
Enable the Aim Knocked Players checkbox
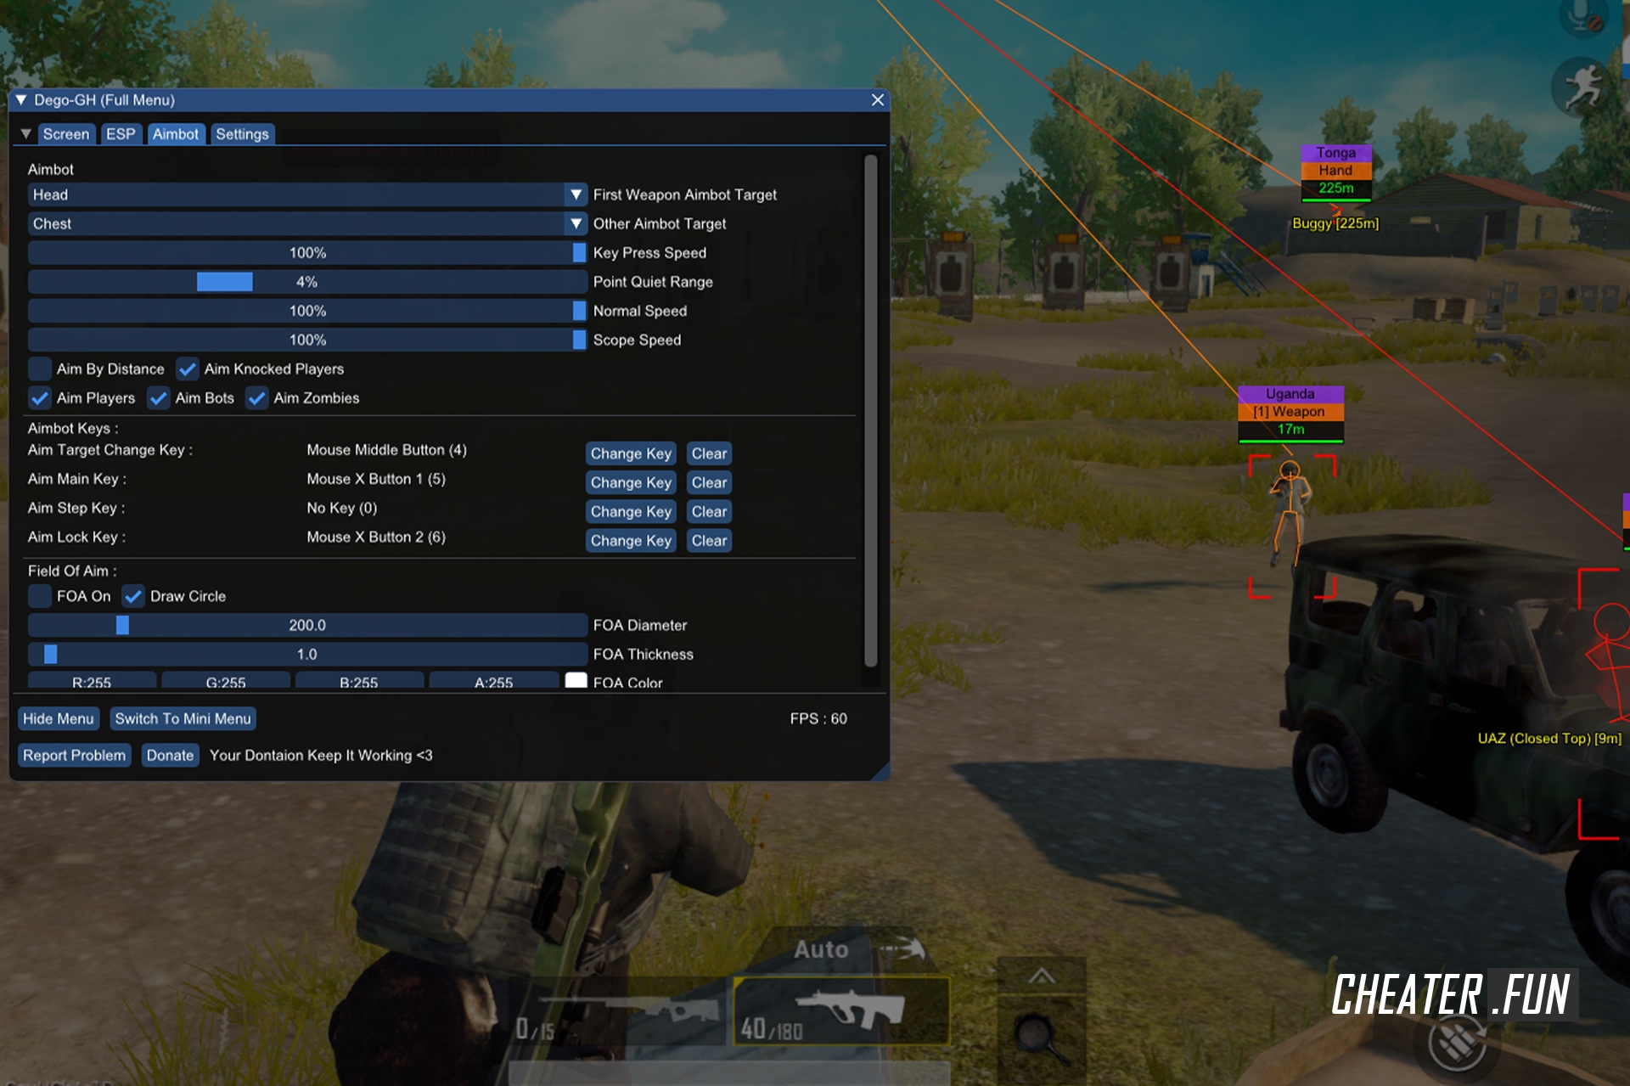pyautogui.click(x=187, y=369)
